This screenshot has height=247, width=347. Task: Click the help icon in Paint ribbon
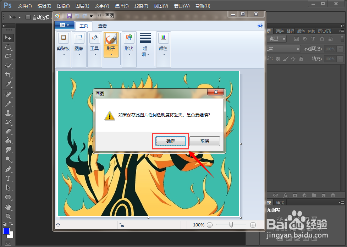click(260, 26)
